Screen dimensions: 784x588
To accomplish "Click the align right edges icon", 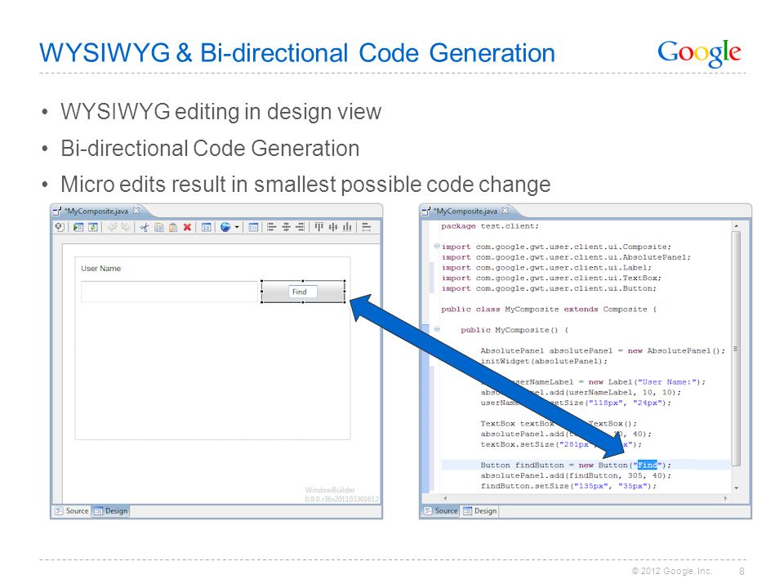I will 300,228.
